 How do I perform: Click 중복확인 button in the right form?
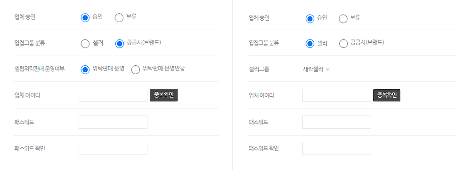387,95
